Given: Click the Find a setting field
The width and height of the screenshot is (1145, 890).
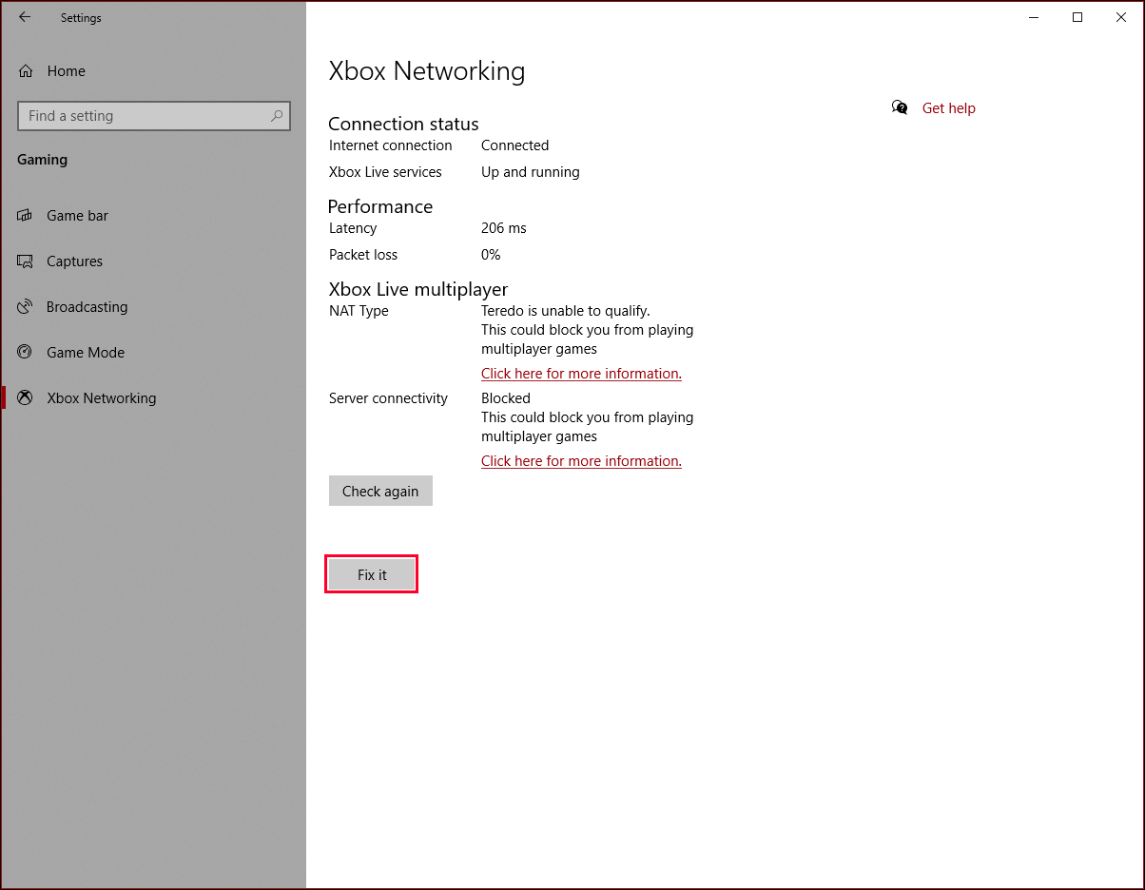Looking at the screenshot, I should click(154, 116).
